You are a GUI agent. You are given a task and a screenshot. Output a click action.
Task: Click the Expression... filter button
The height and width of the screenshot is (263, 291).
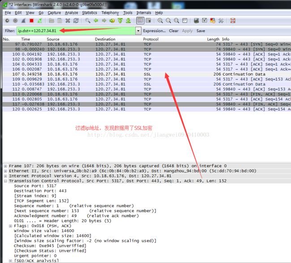154,31
